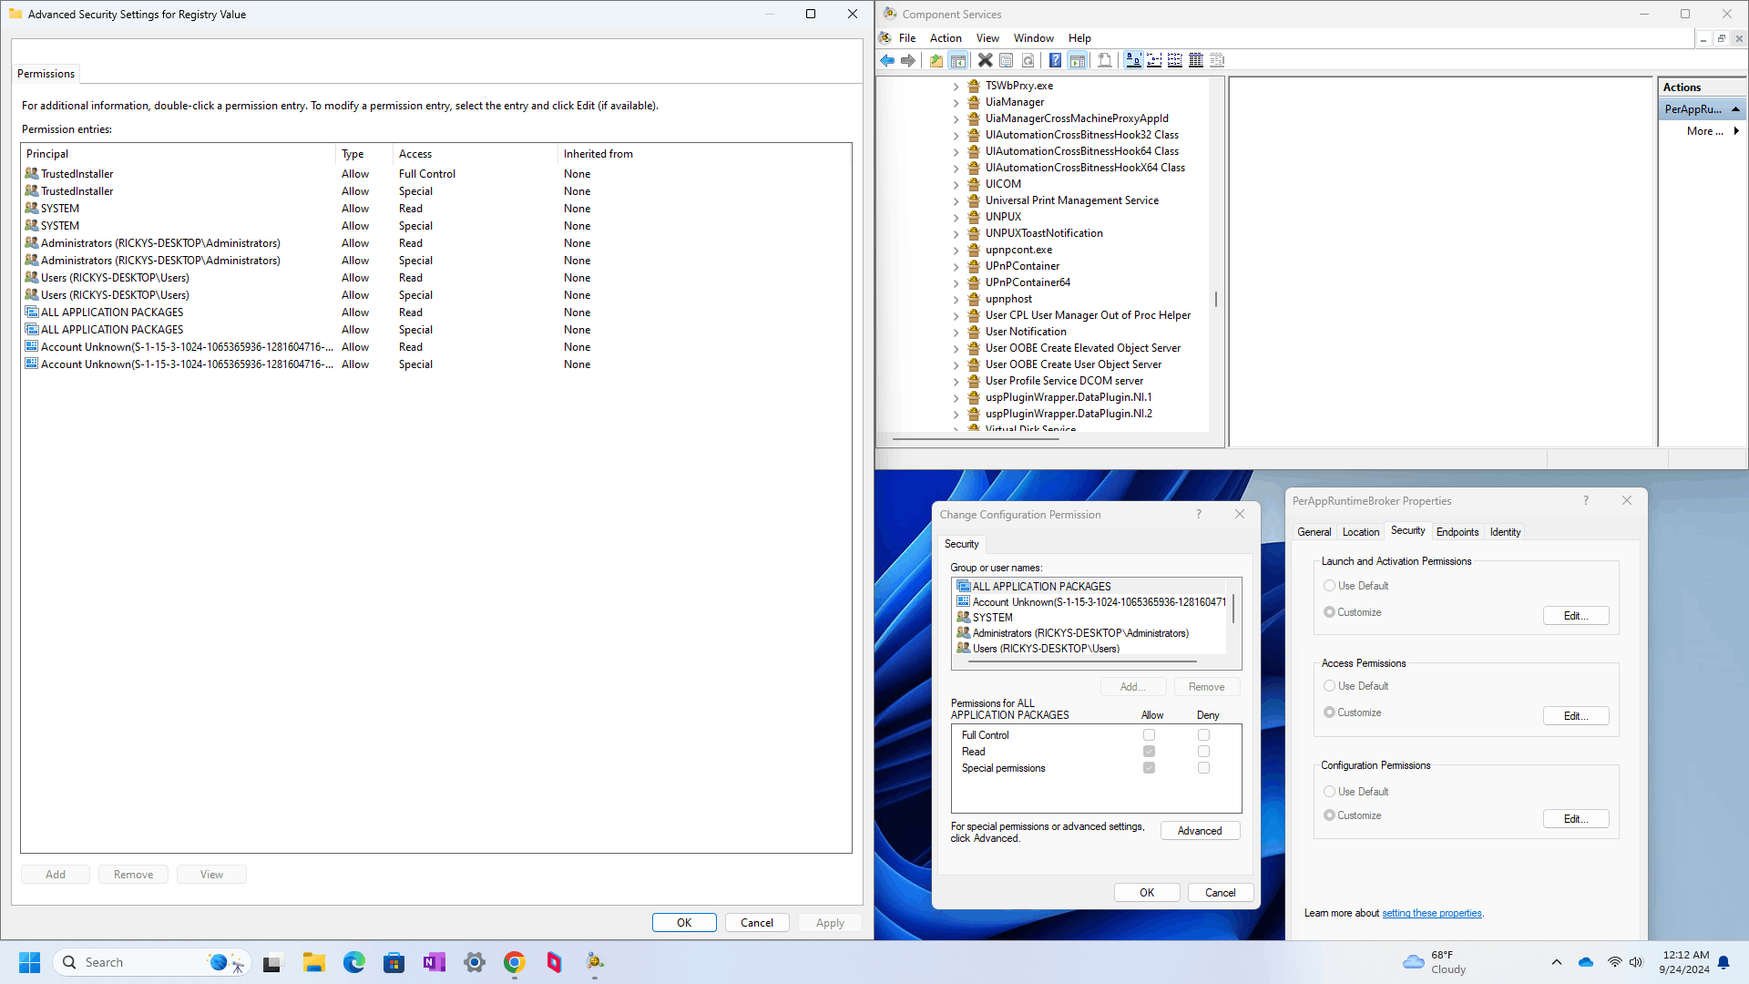The image size is (1749, 984).
Task: Toggle Show/Hide Console Tree icon
Action: [958, 60]
